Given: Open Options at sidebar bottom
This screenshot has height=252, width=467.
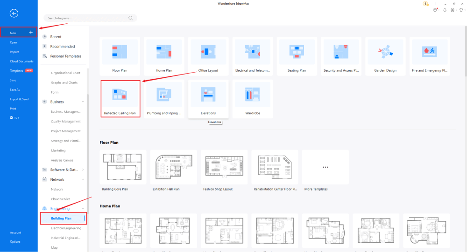Looking at the screenshot, I should [15, 242].
